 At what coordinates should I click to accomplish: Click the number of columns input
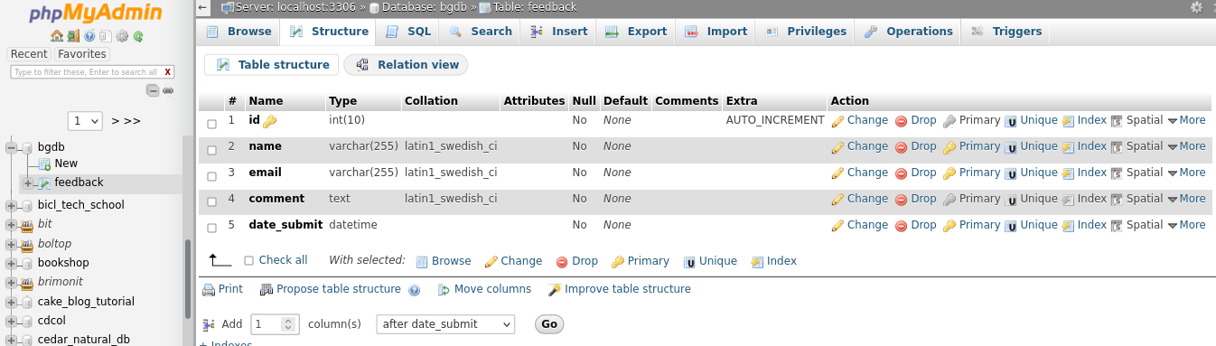275,323
